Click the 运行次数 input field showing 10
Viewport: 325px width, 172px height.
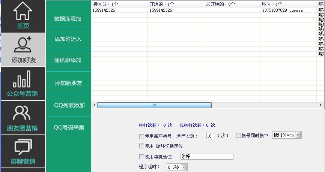[x=211, y=136]
